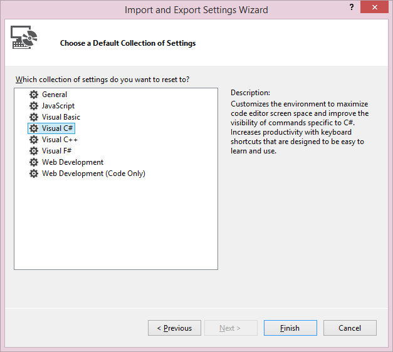Open help with the question mark button
393x352 pixels.
click(352, 8)
